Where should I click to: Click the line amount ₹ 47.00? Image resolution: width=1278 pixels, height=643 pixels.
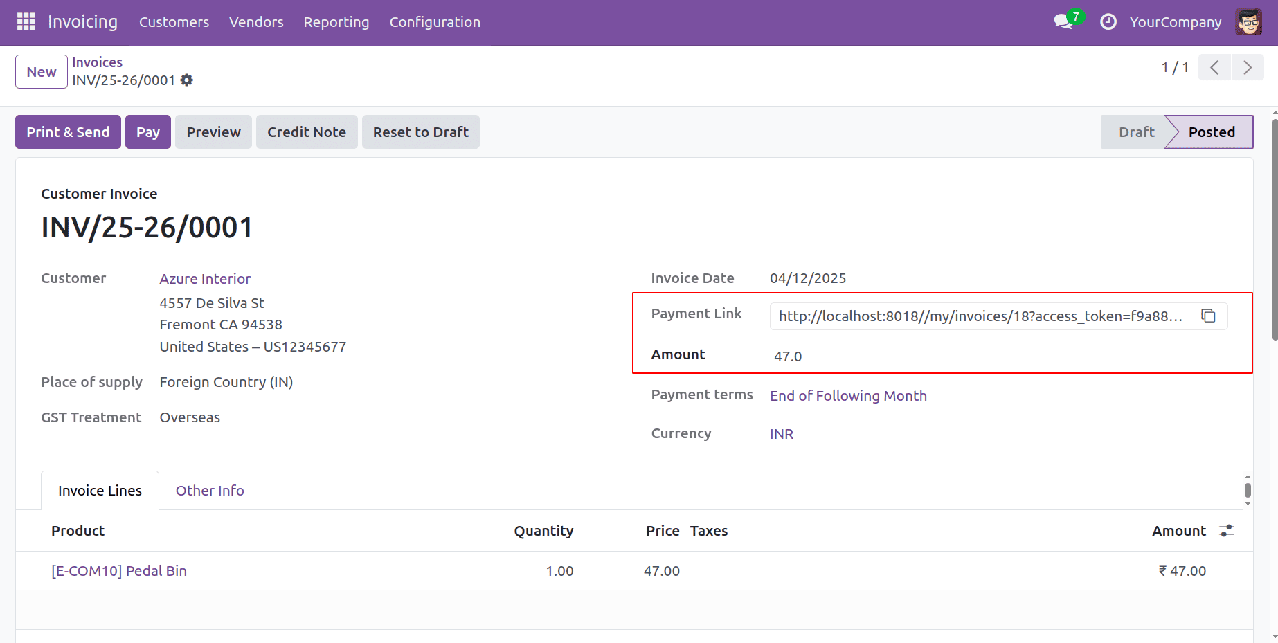pyautogui.click(x=1182, y=571)
